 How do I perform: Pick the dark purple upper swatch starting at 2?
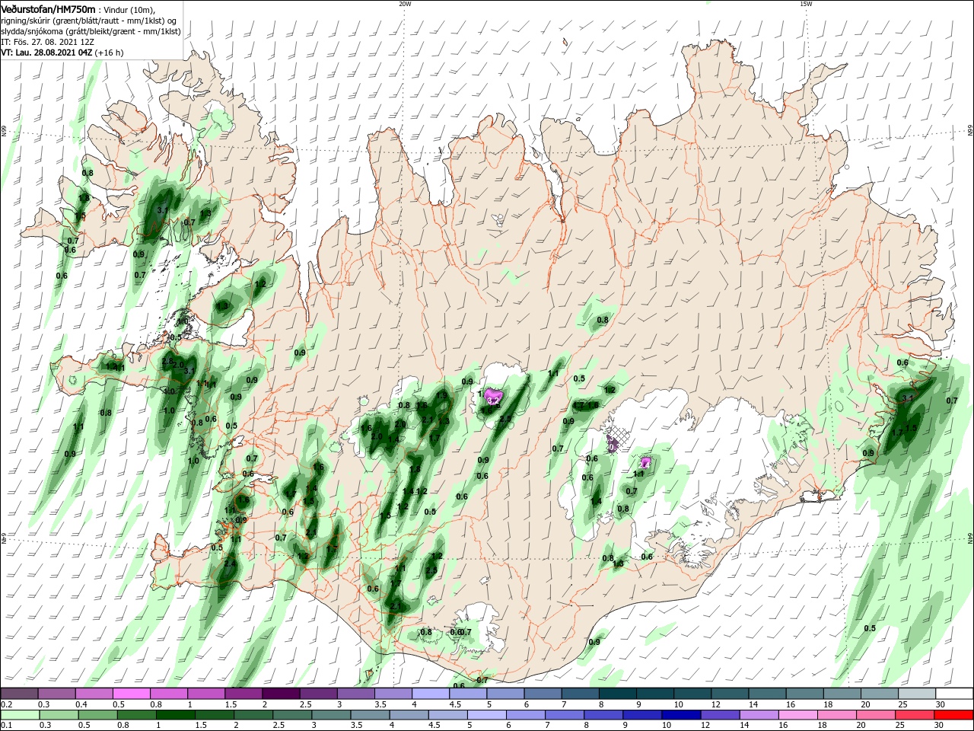pos(282,694)
